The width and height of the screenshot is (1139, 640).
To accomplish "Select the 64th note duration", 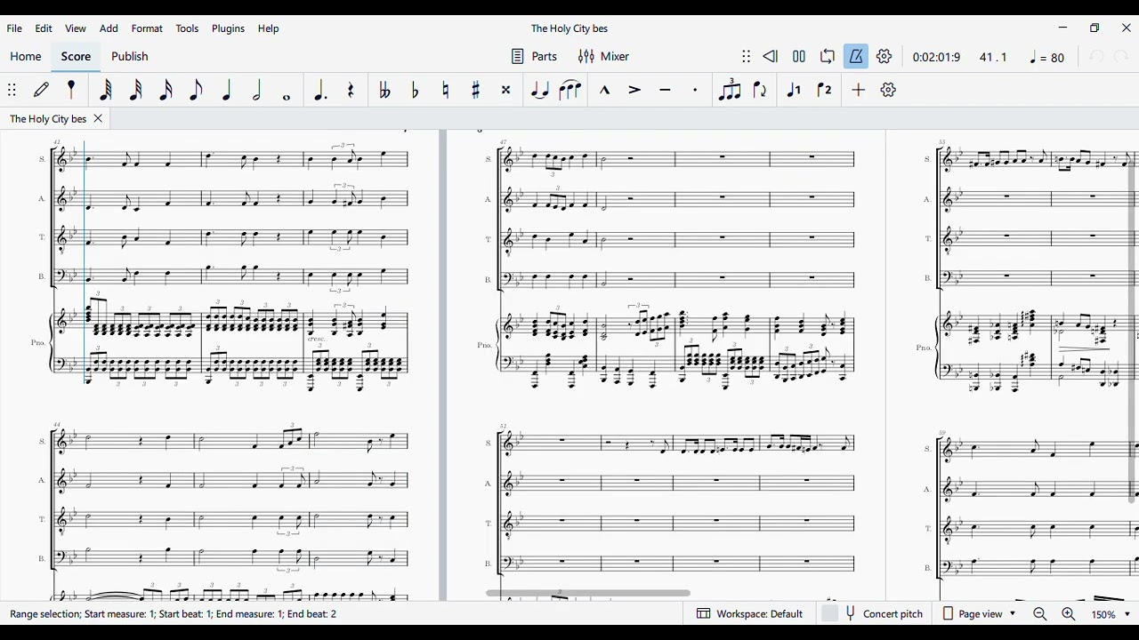I will point(105,90).
